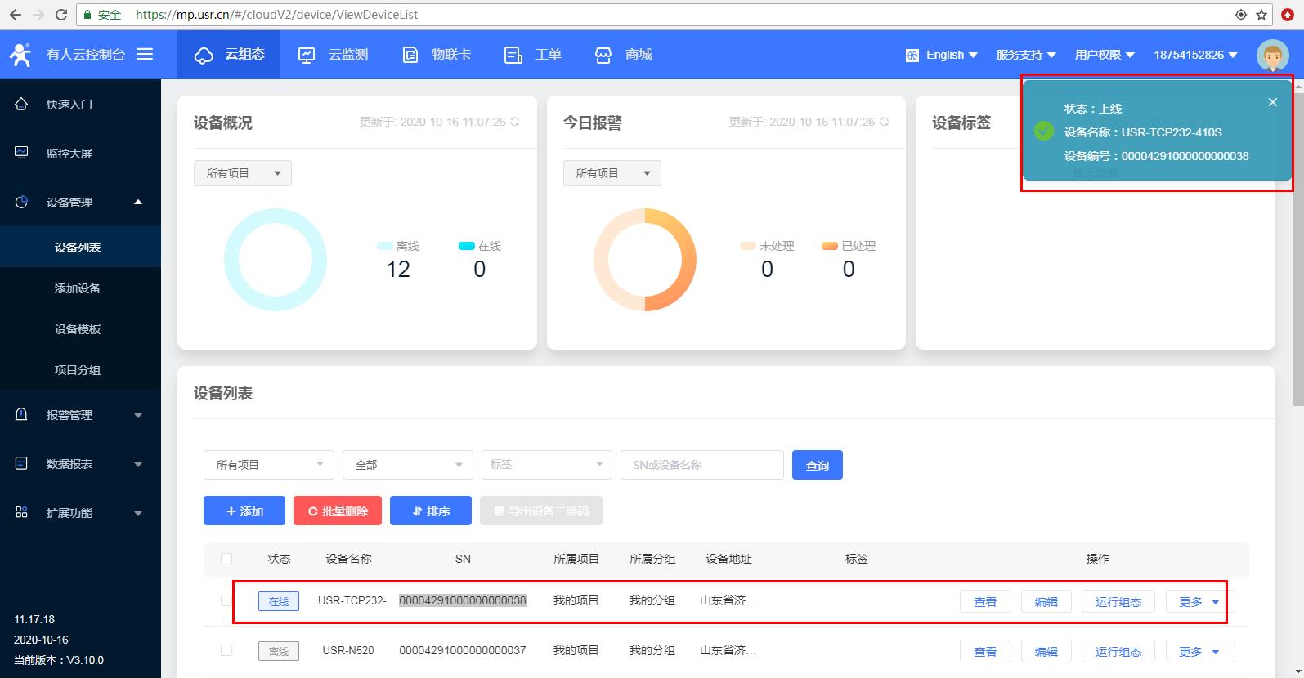Image resolution: width=1304 pixels, height=678 pixels.
Task: Open 快速入门 from the sidebar
Action: click(69, 105)
